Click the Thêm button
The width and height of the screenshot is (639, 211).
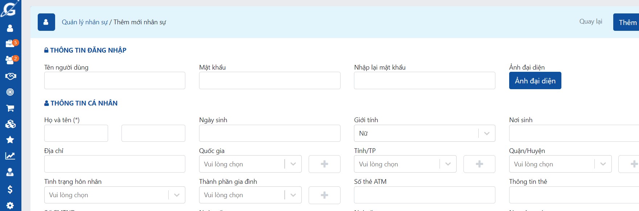click(627, 22)
